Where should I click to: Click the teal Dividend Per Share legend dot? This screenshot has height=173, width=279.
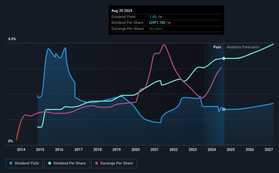click(x=50, y=163)
